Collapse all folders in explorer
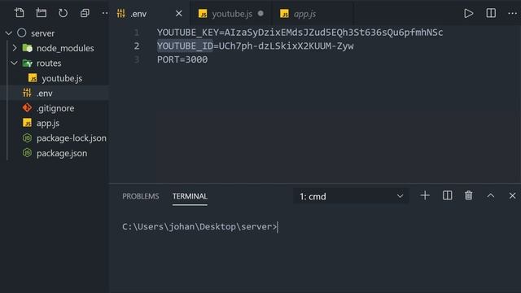This screenshot has width=521, height=293. click(x=85, y=13)
